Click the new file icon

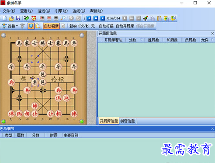pyautogui.click(x=5, y=18)
